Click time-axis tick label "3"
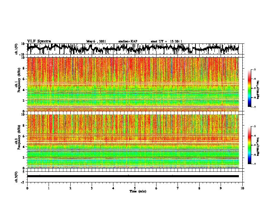This screenshot has height=211, width=273. (92, 188)
